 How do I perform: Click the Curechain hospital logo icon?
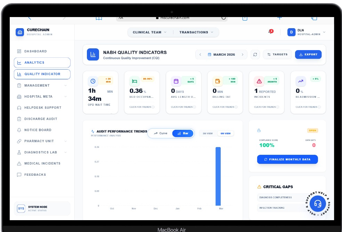tap(20, 32)
